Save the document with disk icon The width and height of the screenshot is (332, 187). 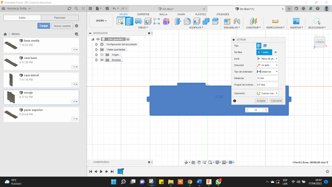107,9
